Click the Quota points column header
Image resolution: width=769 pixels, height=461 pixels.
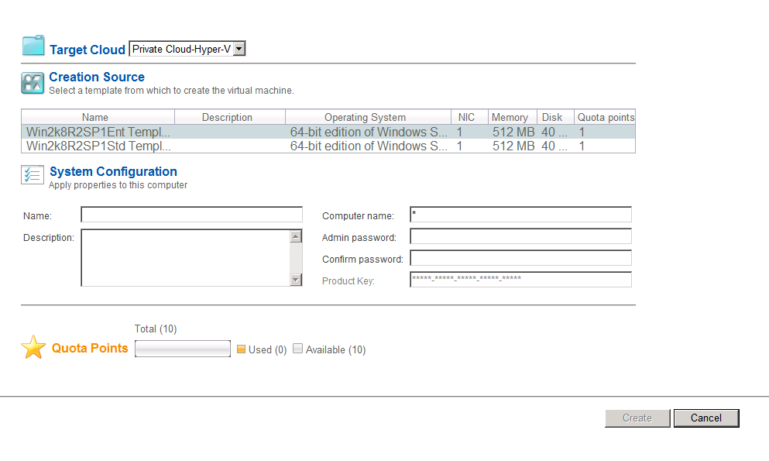[606, 117]
